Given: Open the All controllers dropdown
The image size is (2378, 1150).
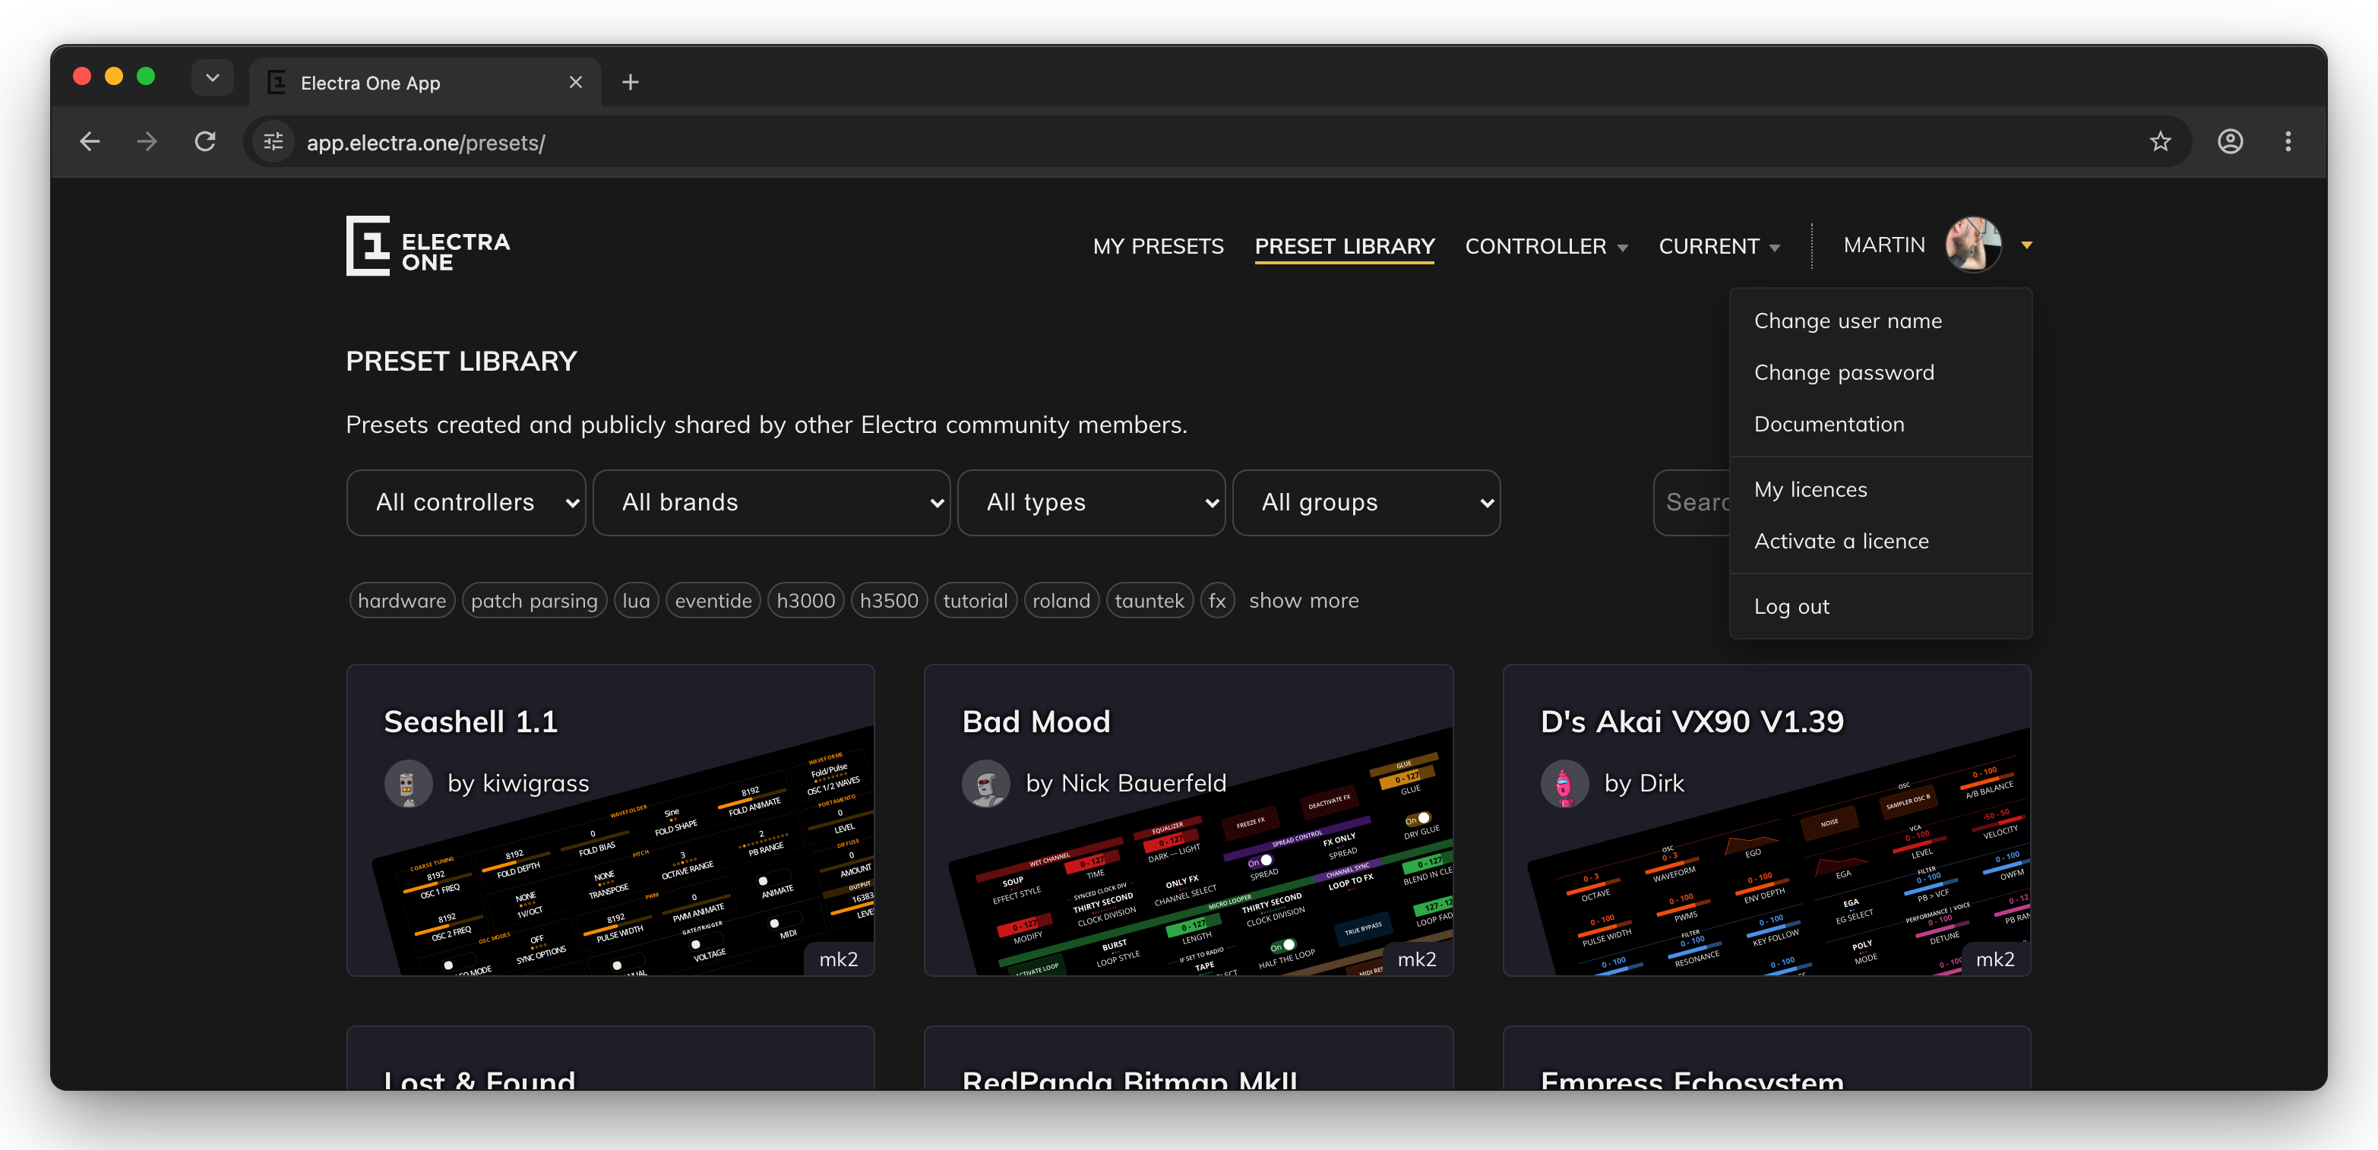Looking at the screenshot, I should 466,503.
